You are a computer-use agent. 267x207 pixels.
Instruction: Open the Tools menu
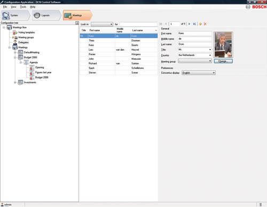23,7
